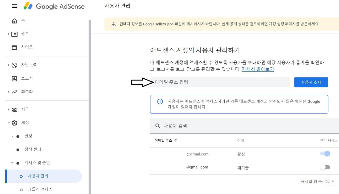Click the 상태 column header
The width and height of the screenshot is (339, 194).
[x=240, y=140]
